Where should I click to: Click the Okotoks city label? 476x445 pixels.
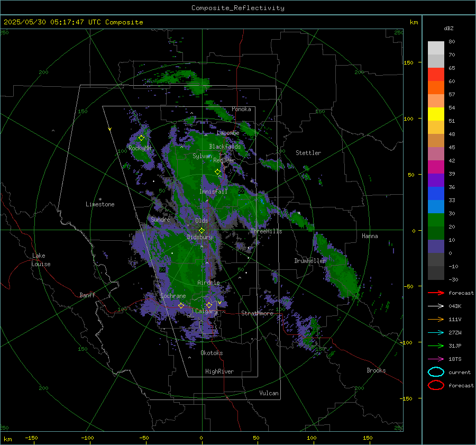click(x=212, y=353)
